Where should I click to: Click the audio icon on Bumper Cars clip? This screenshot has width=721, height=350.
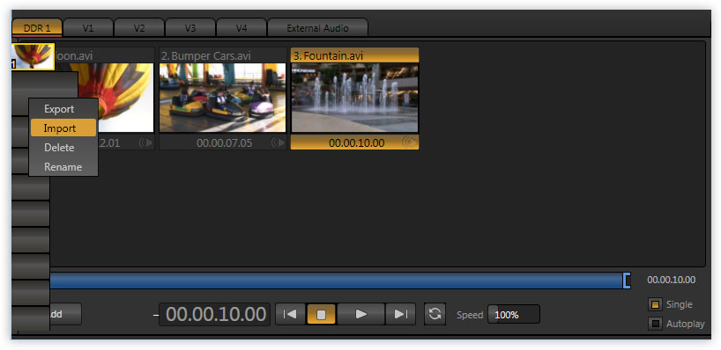click(278, 143)
